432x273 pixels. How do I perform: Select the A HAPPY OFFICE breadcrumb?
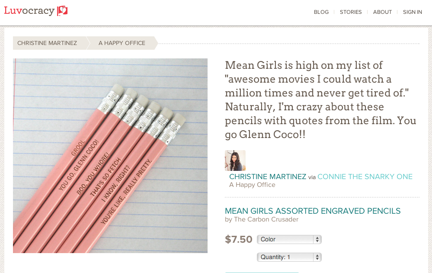[122, 43]
